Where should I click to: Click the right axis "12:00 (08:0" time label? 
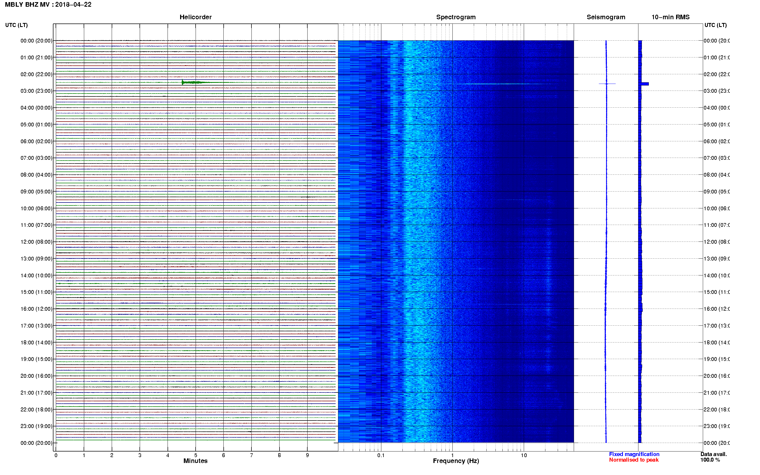[717, 242]
